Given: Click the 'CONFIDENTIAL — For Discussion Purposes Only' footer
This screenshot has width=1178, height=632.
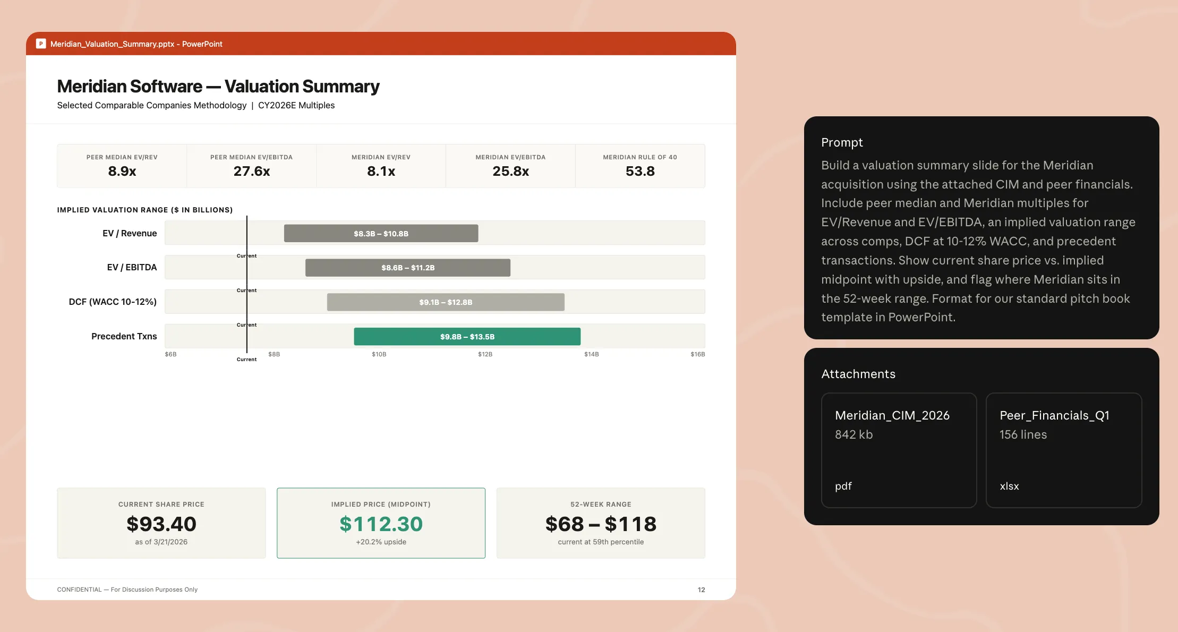Looking at the screenshot, I should coord(127,590).
